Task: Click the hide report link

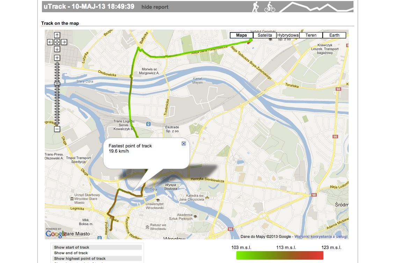Action: point(155,7)
